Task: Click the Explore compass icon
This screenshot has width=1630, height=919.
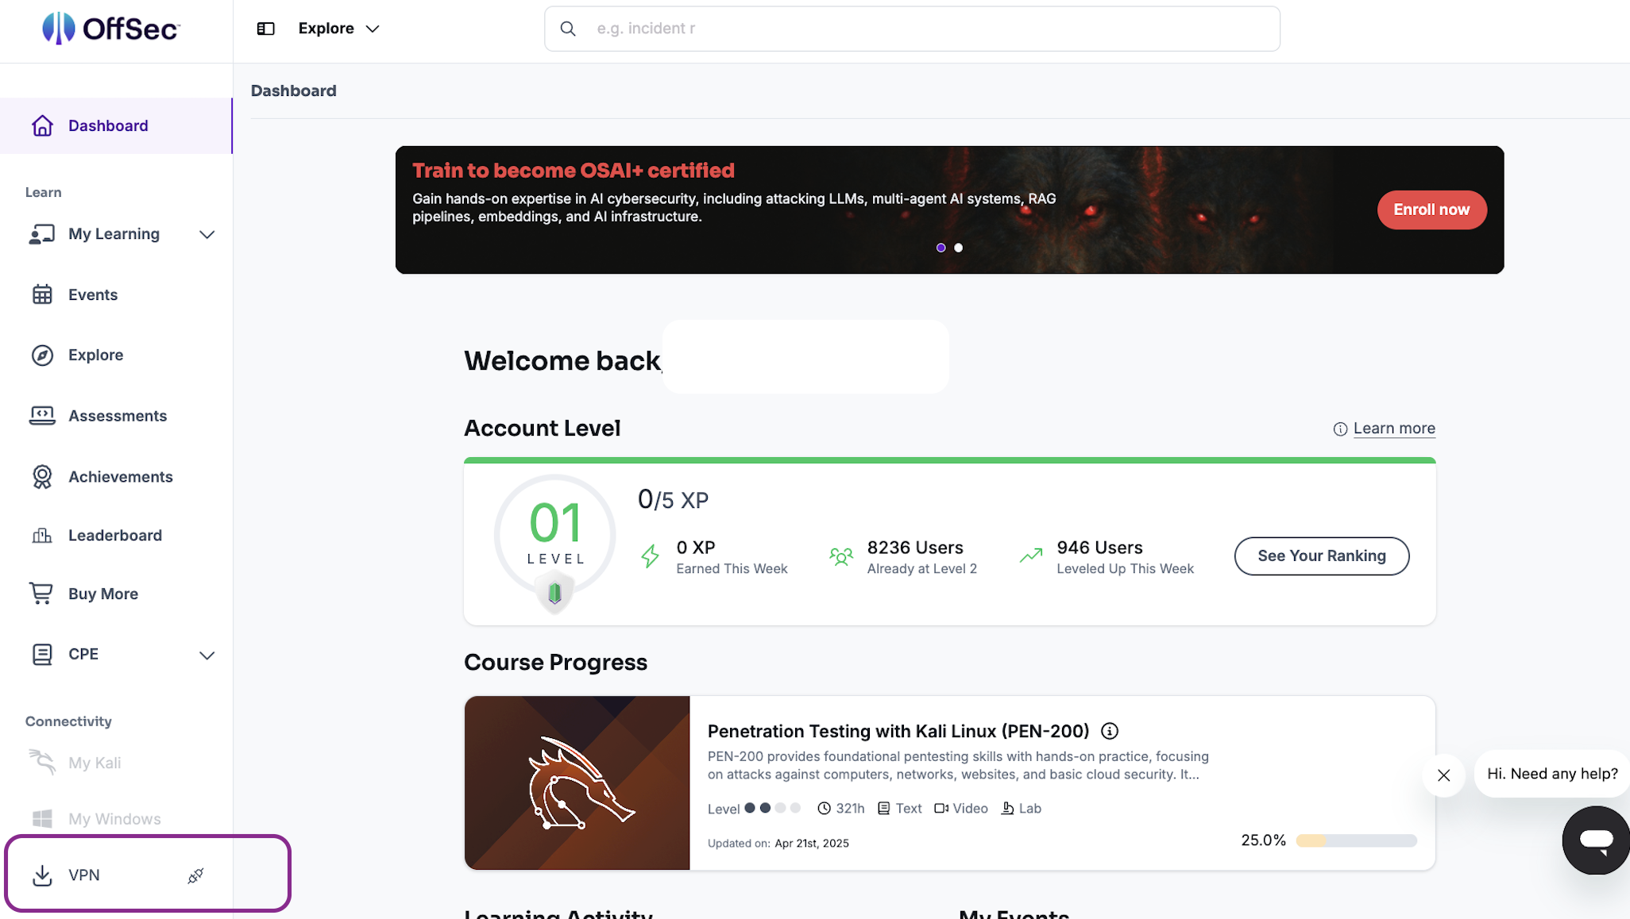Action: tap(42, 355)
